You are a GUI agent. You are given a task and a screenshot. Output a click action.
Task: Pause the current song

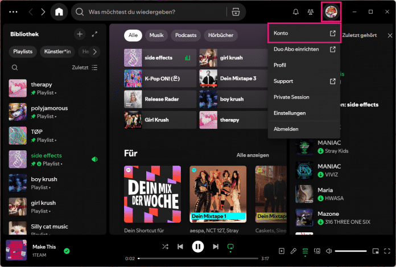tap(197, 247)
